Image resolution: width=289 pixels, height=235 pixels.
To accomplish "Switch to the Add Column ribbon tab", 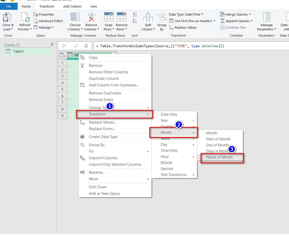I will 72,6.
